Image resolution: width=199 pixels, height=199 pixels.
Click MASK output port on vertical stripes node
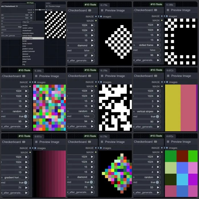click(162, 86)
